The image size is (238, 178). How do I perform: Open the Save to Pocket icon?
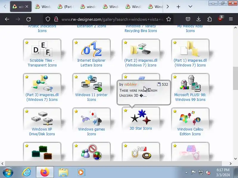point(188,19)
